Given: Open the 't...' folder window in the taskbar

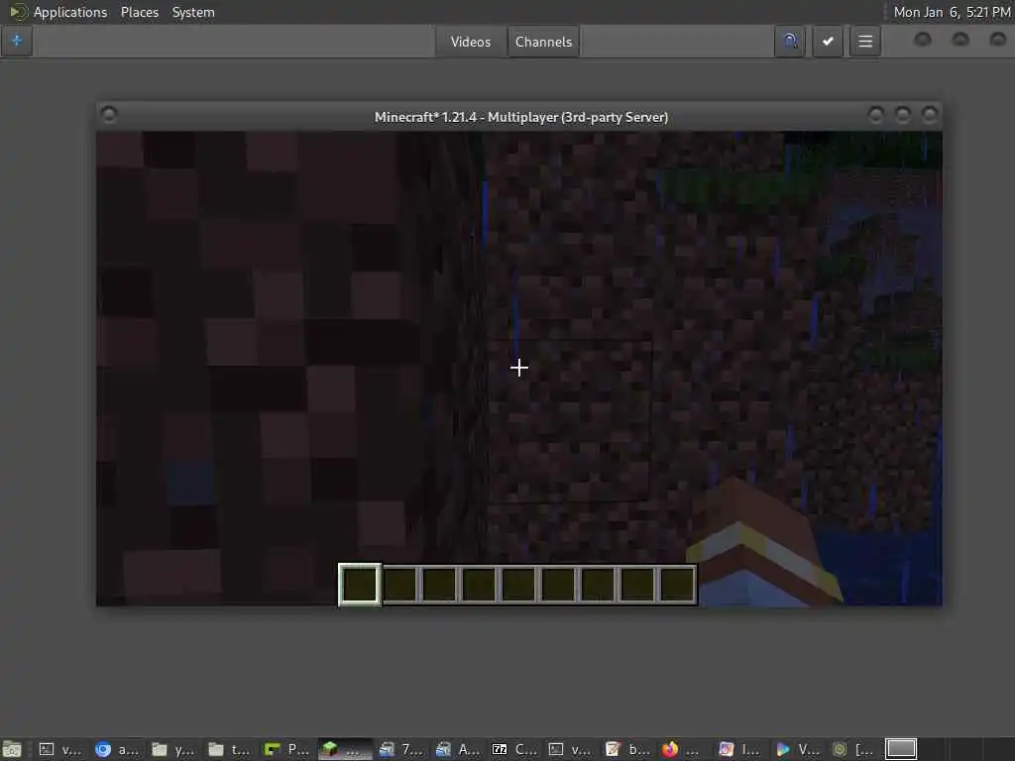Looking at the screenshot, I should (229, 749).
